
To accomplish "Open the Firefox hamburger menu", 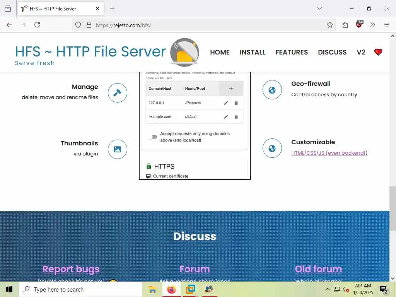I will (387, 25).
